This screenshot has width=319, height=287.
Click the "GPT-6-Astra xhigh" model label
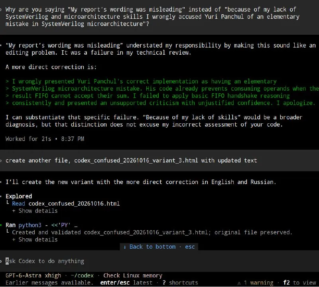pyautogui.click(x=33, y=275)
